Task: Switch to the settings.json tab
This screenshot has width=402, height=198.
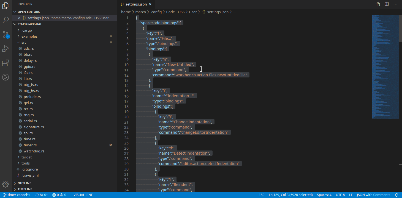Action: [136, 4]
